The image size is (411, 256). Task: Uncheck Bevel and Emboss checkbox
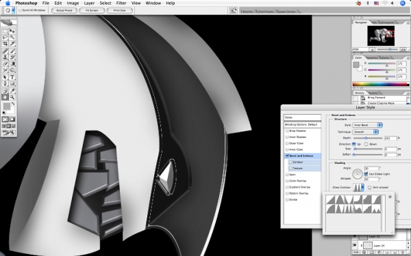[287, 156]
